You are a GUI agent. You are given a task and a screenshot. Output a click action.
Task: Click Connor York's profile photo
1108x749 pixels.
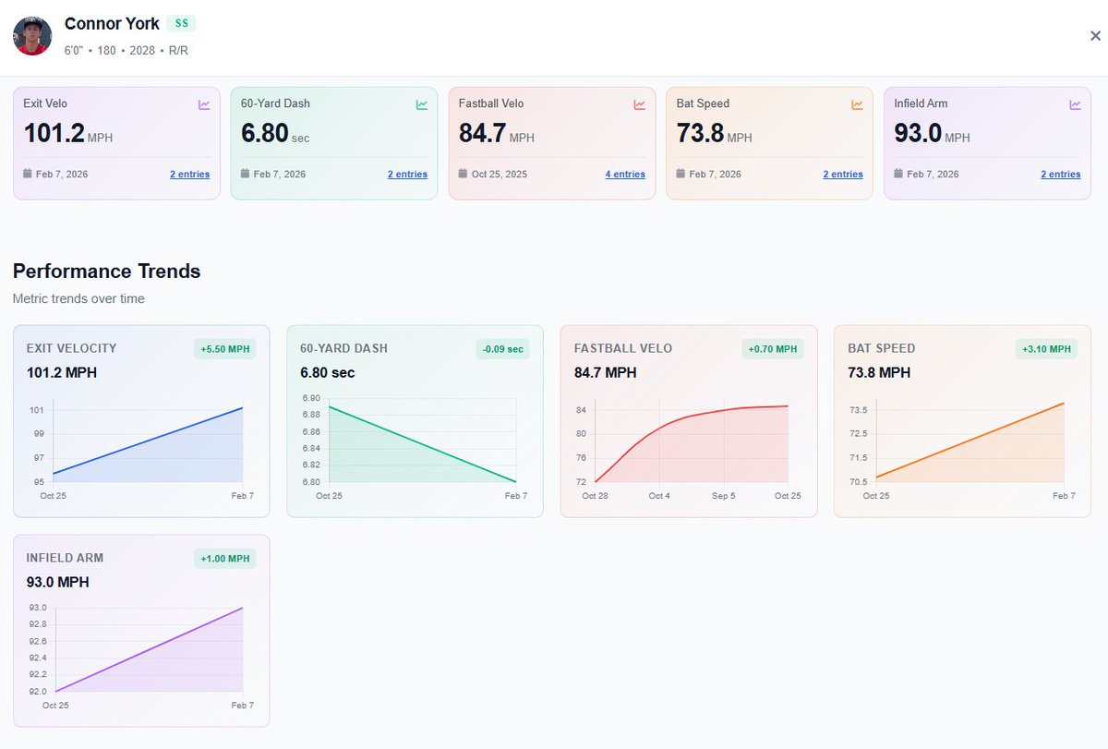coord(32,36)
